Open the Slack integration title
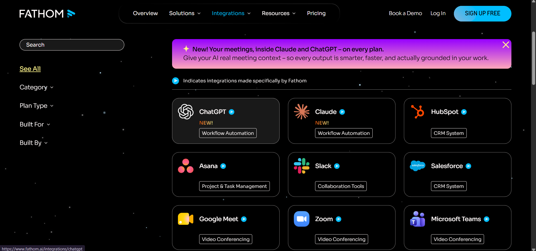The image size is (536, 251). tap(323, 166)
